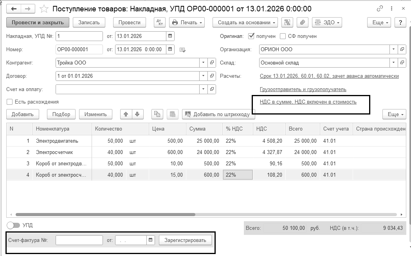Click the table horizontal scrollbar thumb
411x256 pixels.
pos(105,215)
